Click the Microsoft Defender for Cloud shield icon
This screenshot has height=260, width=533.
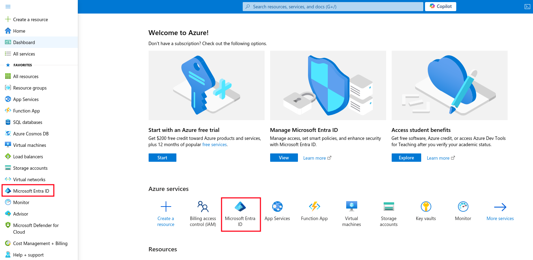(x=8, y=225)
